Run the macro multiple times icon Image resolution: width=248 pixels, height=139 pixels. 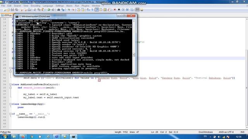(127, 10)
